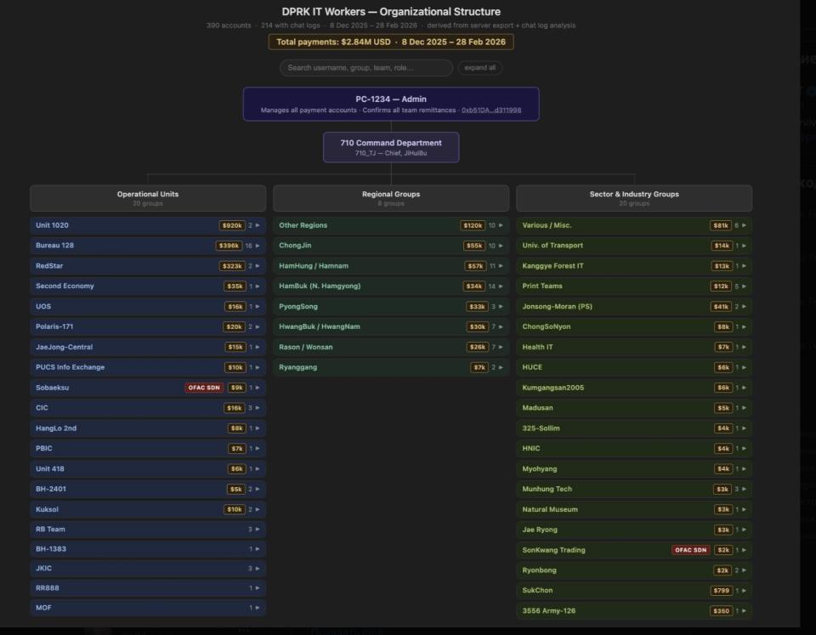Viewport: 816px width, 635px height.
Task: Select the 710 Command Department node
Action: pyautogui.click(x=390, y=146)
